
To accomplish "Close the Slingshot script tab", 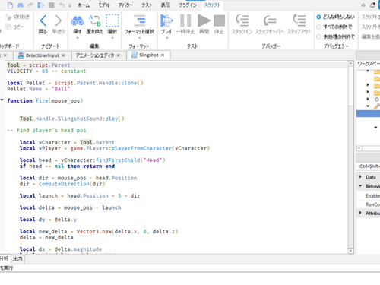I will [x=163, y=55].
